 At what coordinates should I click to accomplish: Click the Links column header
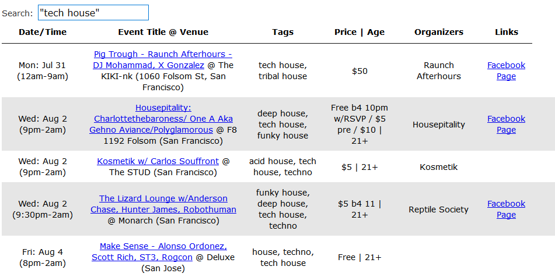pyautogui.click(x=506, y=32)
